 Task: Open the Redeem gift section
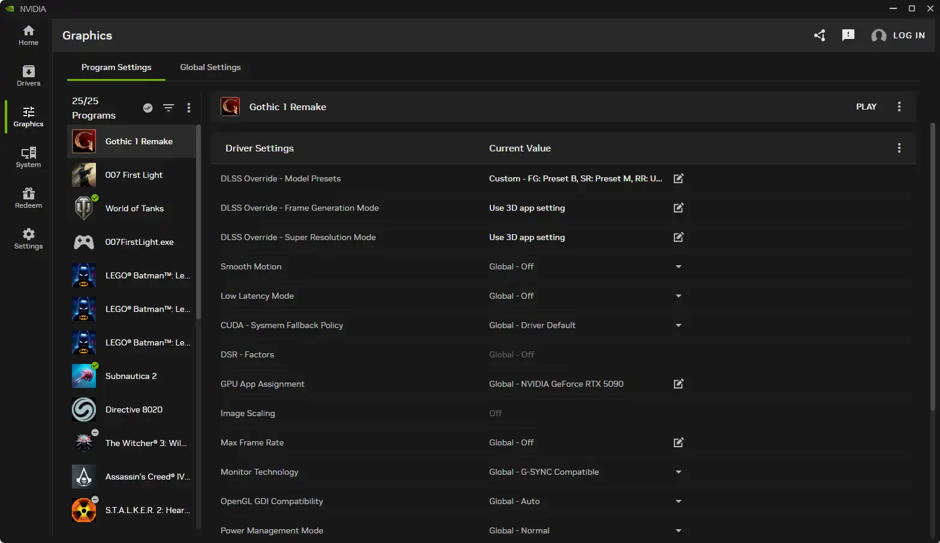pos(28,198)
